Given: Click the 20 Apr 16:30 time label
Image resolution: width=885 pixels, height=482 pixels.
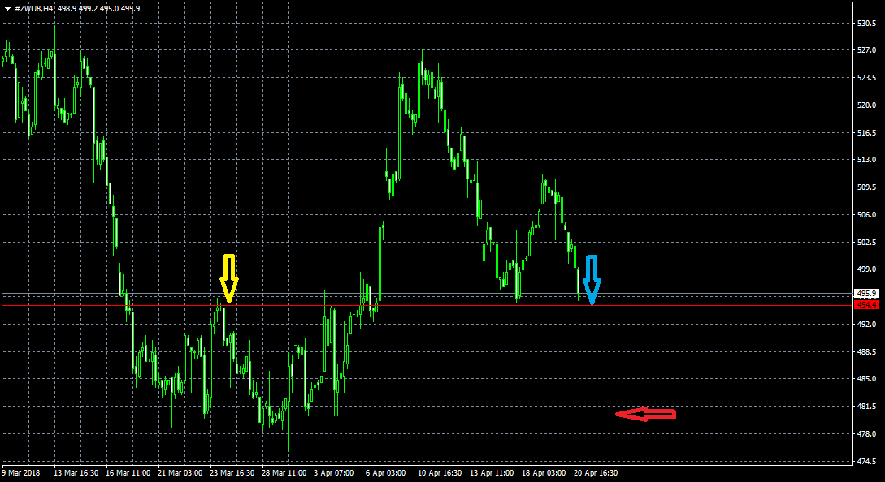Looking at the screenshot, I should pyautogui.click(x=595, y=472).
